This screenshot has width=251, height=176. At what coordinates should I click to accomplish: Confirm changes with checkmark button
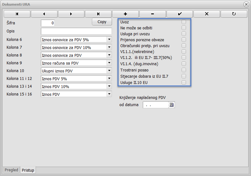tap(179, 14)
